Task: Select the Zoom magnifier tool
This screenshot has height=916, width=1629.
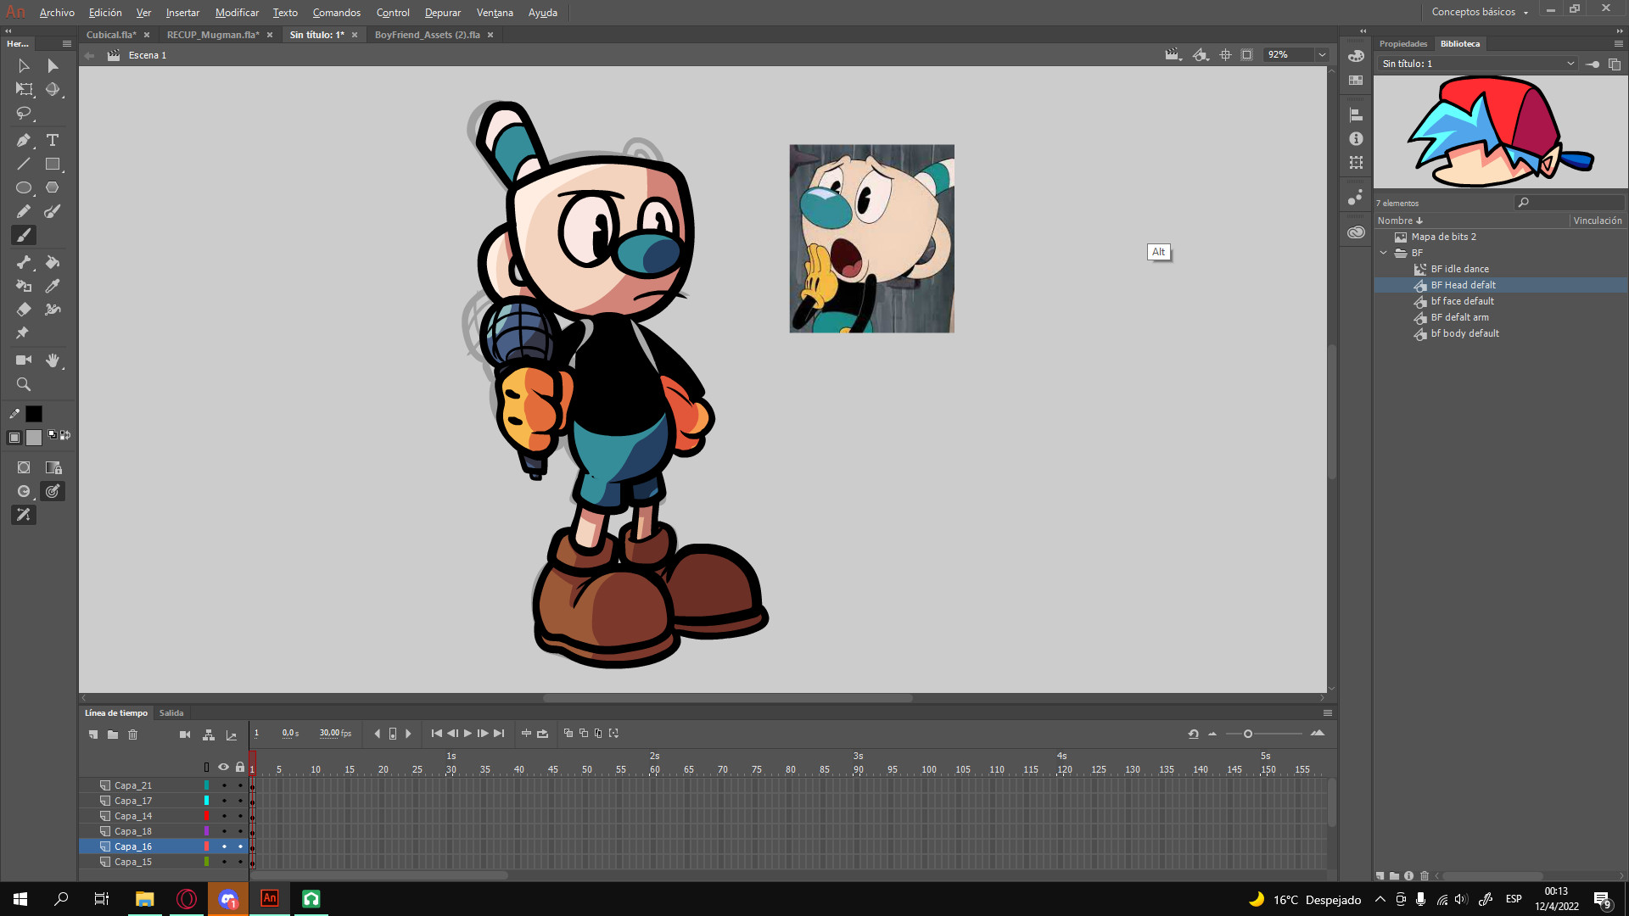Action: point(23,384)
